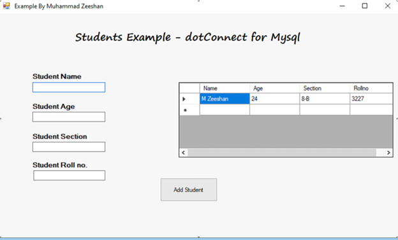Focus the Student Name input field
The width and height of the screenshot is (398, 240).
pos(69,87)
